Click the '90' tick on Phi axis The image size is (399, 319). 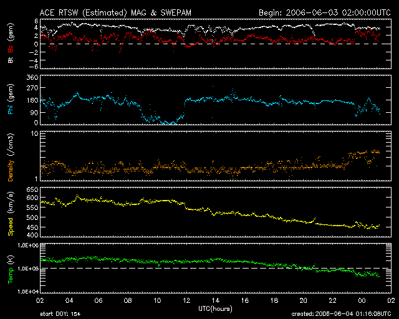tap(34, 112)
